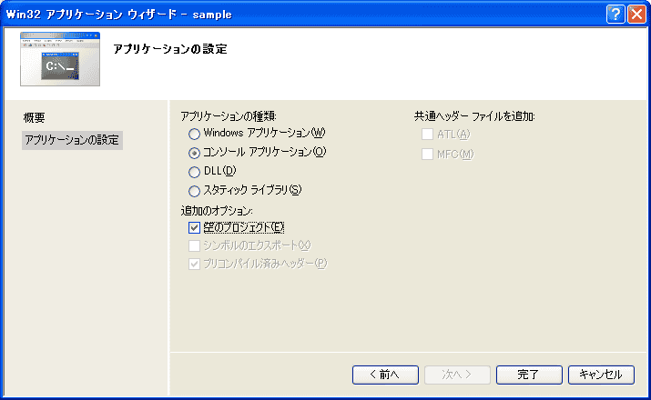The height and width of the screenshot is (400, 651).
Task: Go back with the < 前へ button
Action: [x=385, y=375]
